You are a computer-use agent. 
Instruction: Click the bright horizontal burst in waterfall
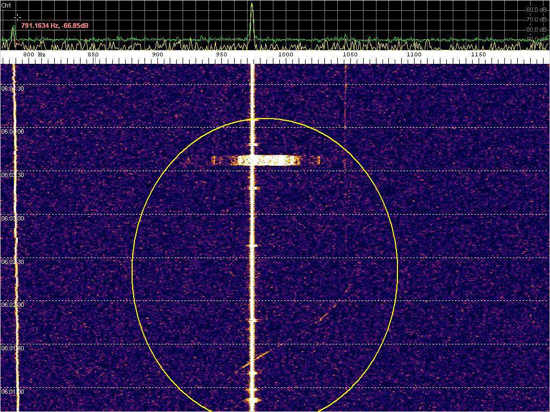click(267, 160)
